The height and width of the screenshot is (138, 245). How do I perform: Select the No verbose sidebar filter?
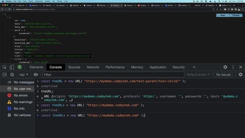17,115
